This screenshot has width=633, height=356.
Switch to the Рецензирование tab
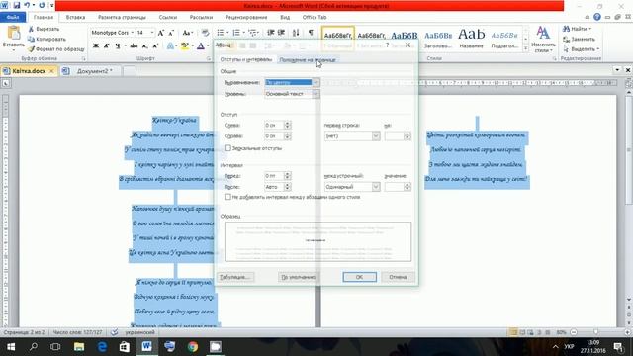pyautogui.click(x=246, y=18)
